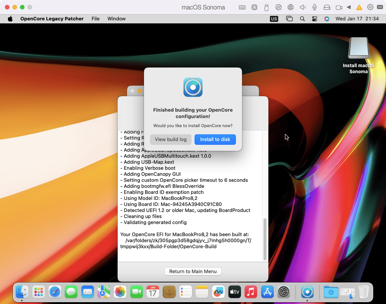Open the US input source menu
Screen dimensions: 386x304
click(274, 19)
